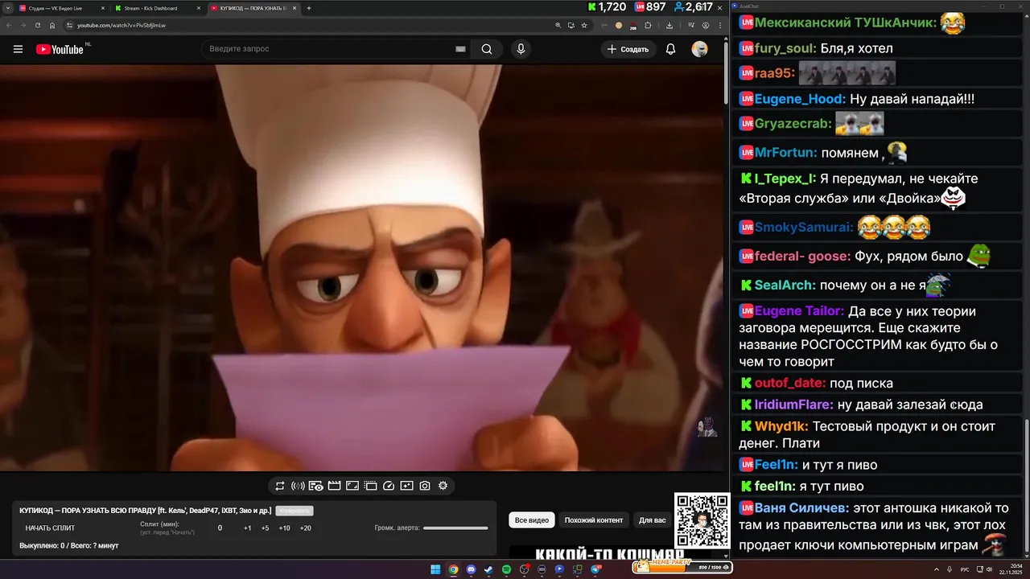Click НАЧАТЬ СПЛИТ button
This screenshot has width=1030, height=579.
[50, 528]
